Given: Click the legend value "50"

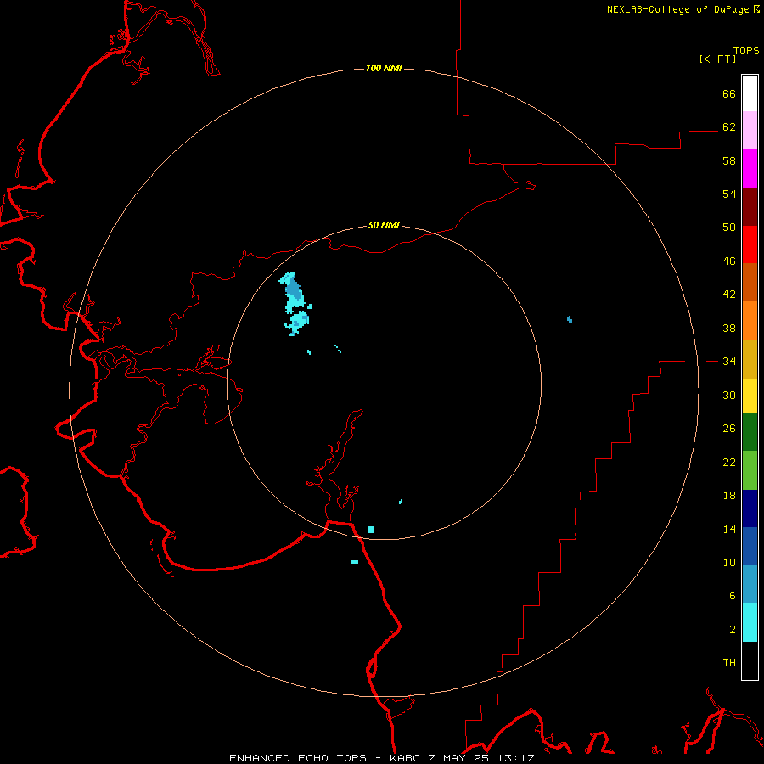Looking at the screenshot, I should (729, 228).
